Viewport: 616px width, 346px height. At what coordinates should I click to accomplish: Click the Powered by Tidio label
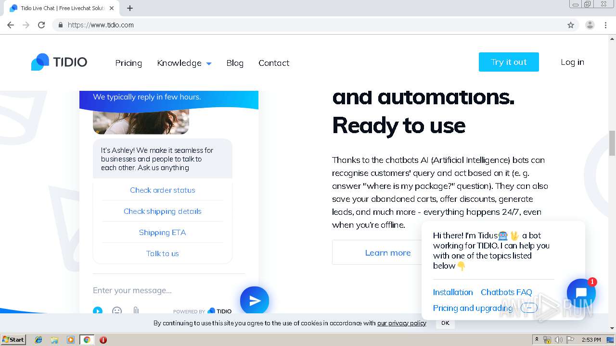click(202, 311)
